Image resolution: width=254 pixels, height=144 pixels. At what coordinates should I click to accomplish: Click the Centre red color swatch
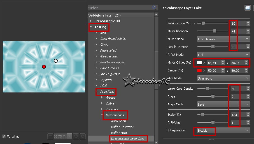click(x=199, y=71)
